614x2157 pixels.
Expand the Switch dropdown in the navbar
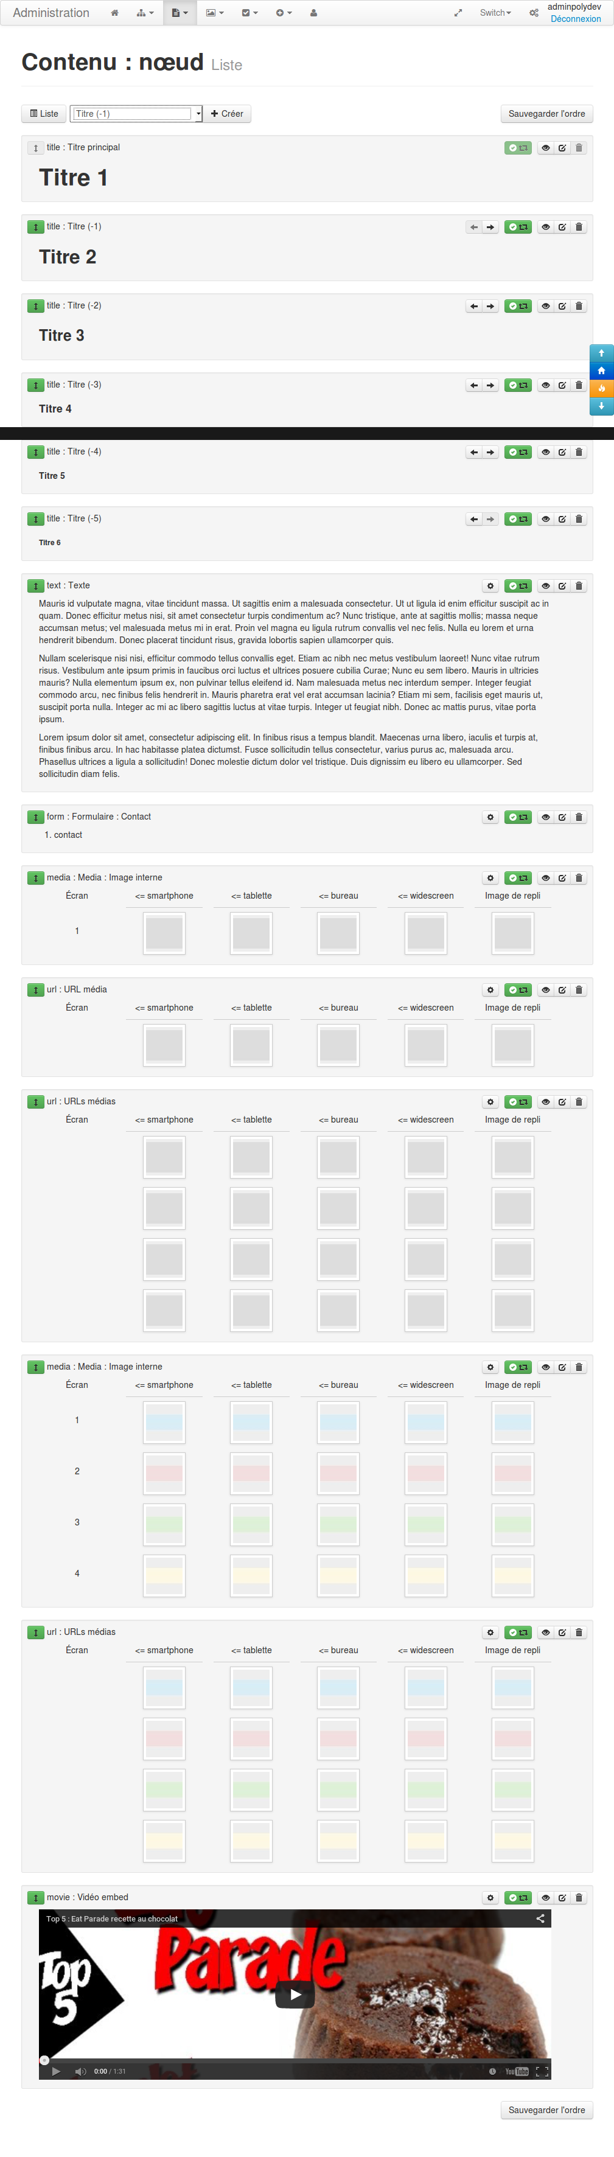[x=495, y=13]
